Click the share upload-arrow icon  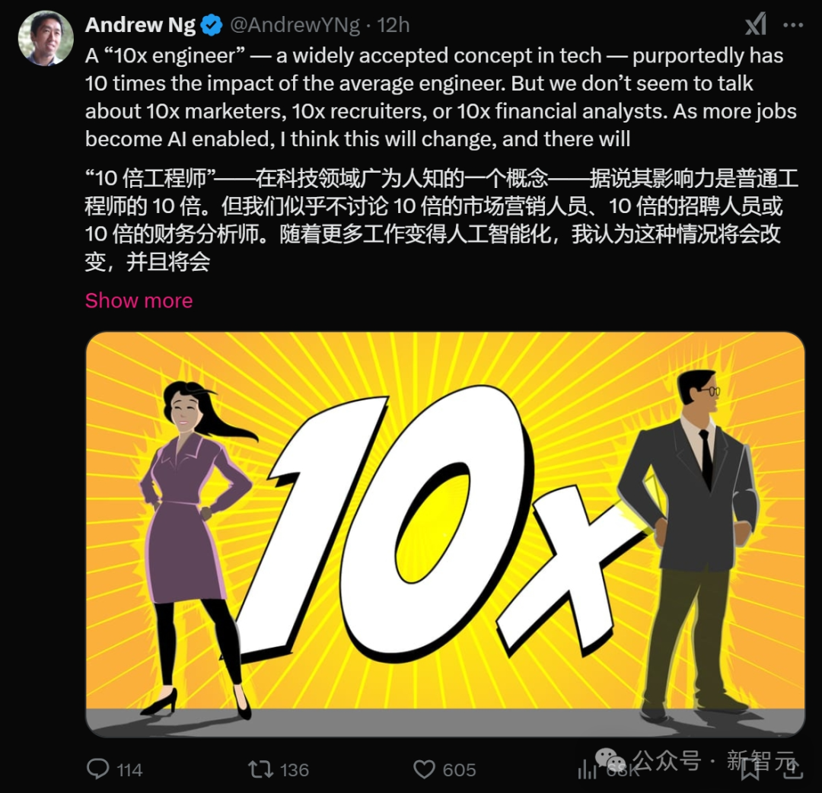792,769
